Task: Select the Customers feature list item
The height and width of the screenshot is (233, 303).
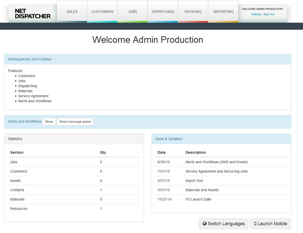Action: pos(27,76)
